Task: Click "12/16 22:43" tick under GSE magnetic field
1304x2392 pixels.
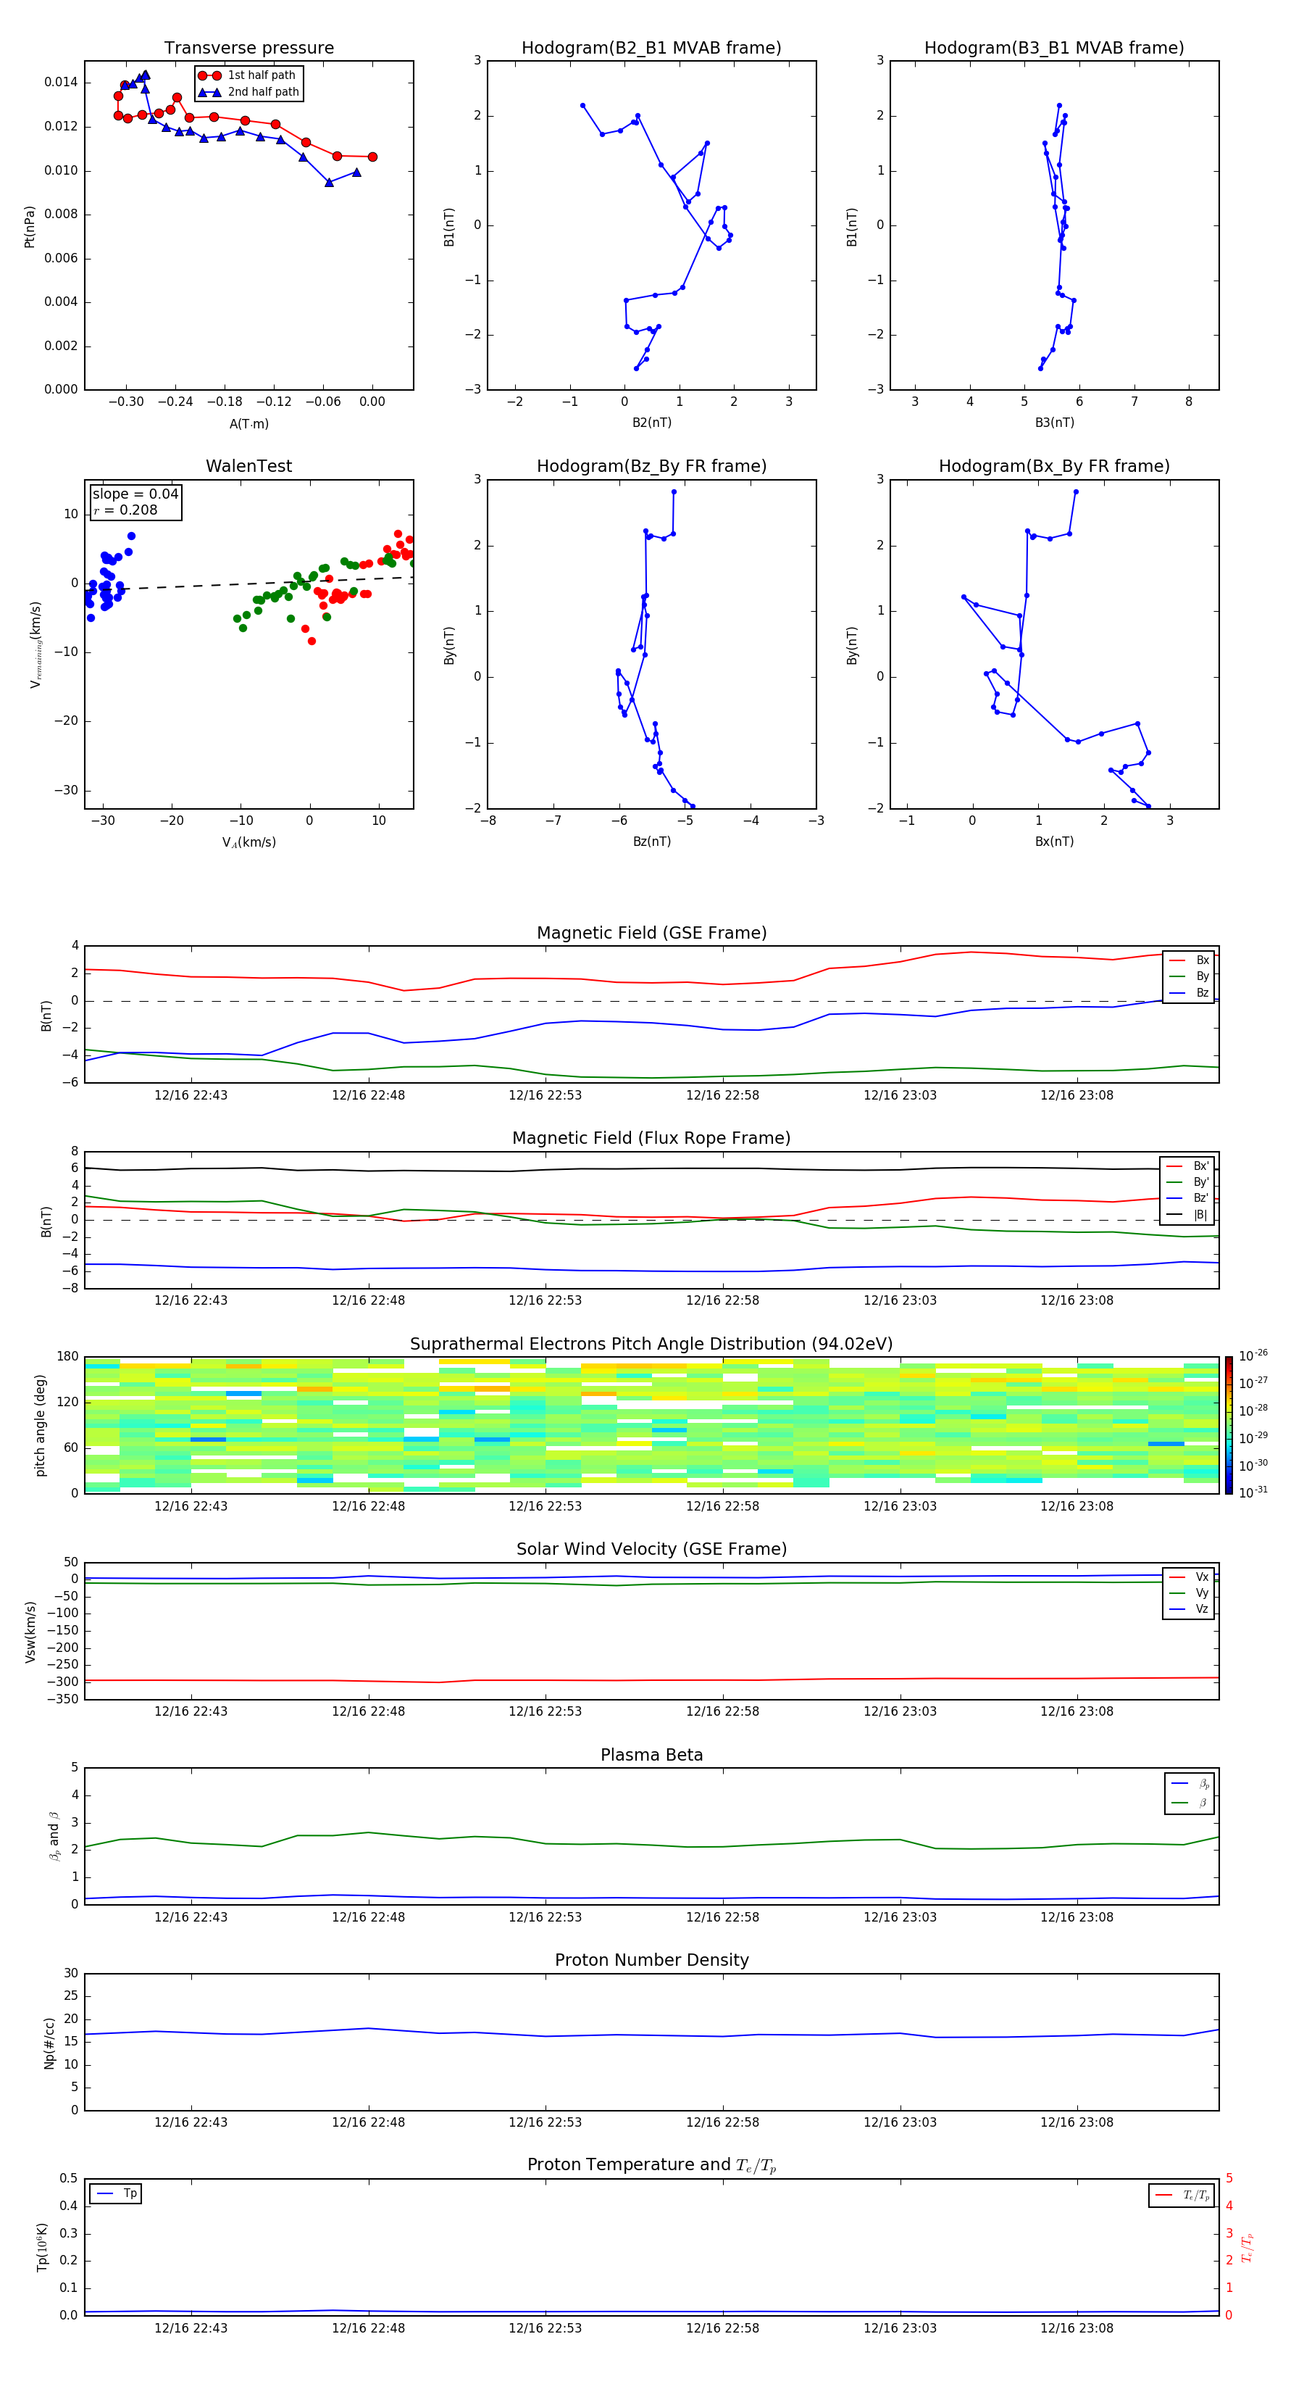Action: click(191, 1096)
